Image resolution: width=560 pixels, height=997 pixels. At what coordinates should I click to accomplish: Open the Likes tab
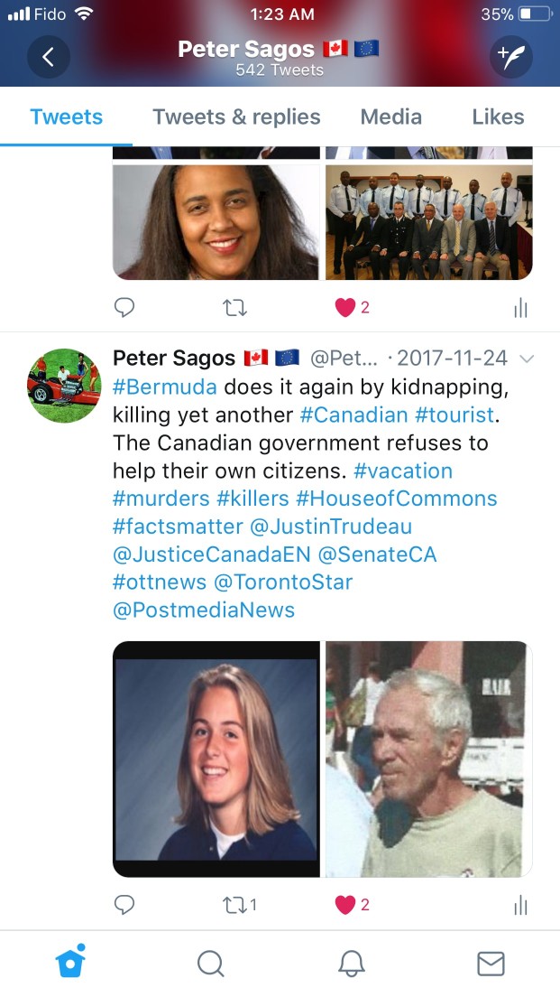(x=499, y=117)
